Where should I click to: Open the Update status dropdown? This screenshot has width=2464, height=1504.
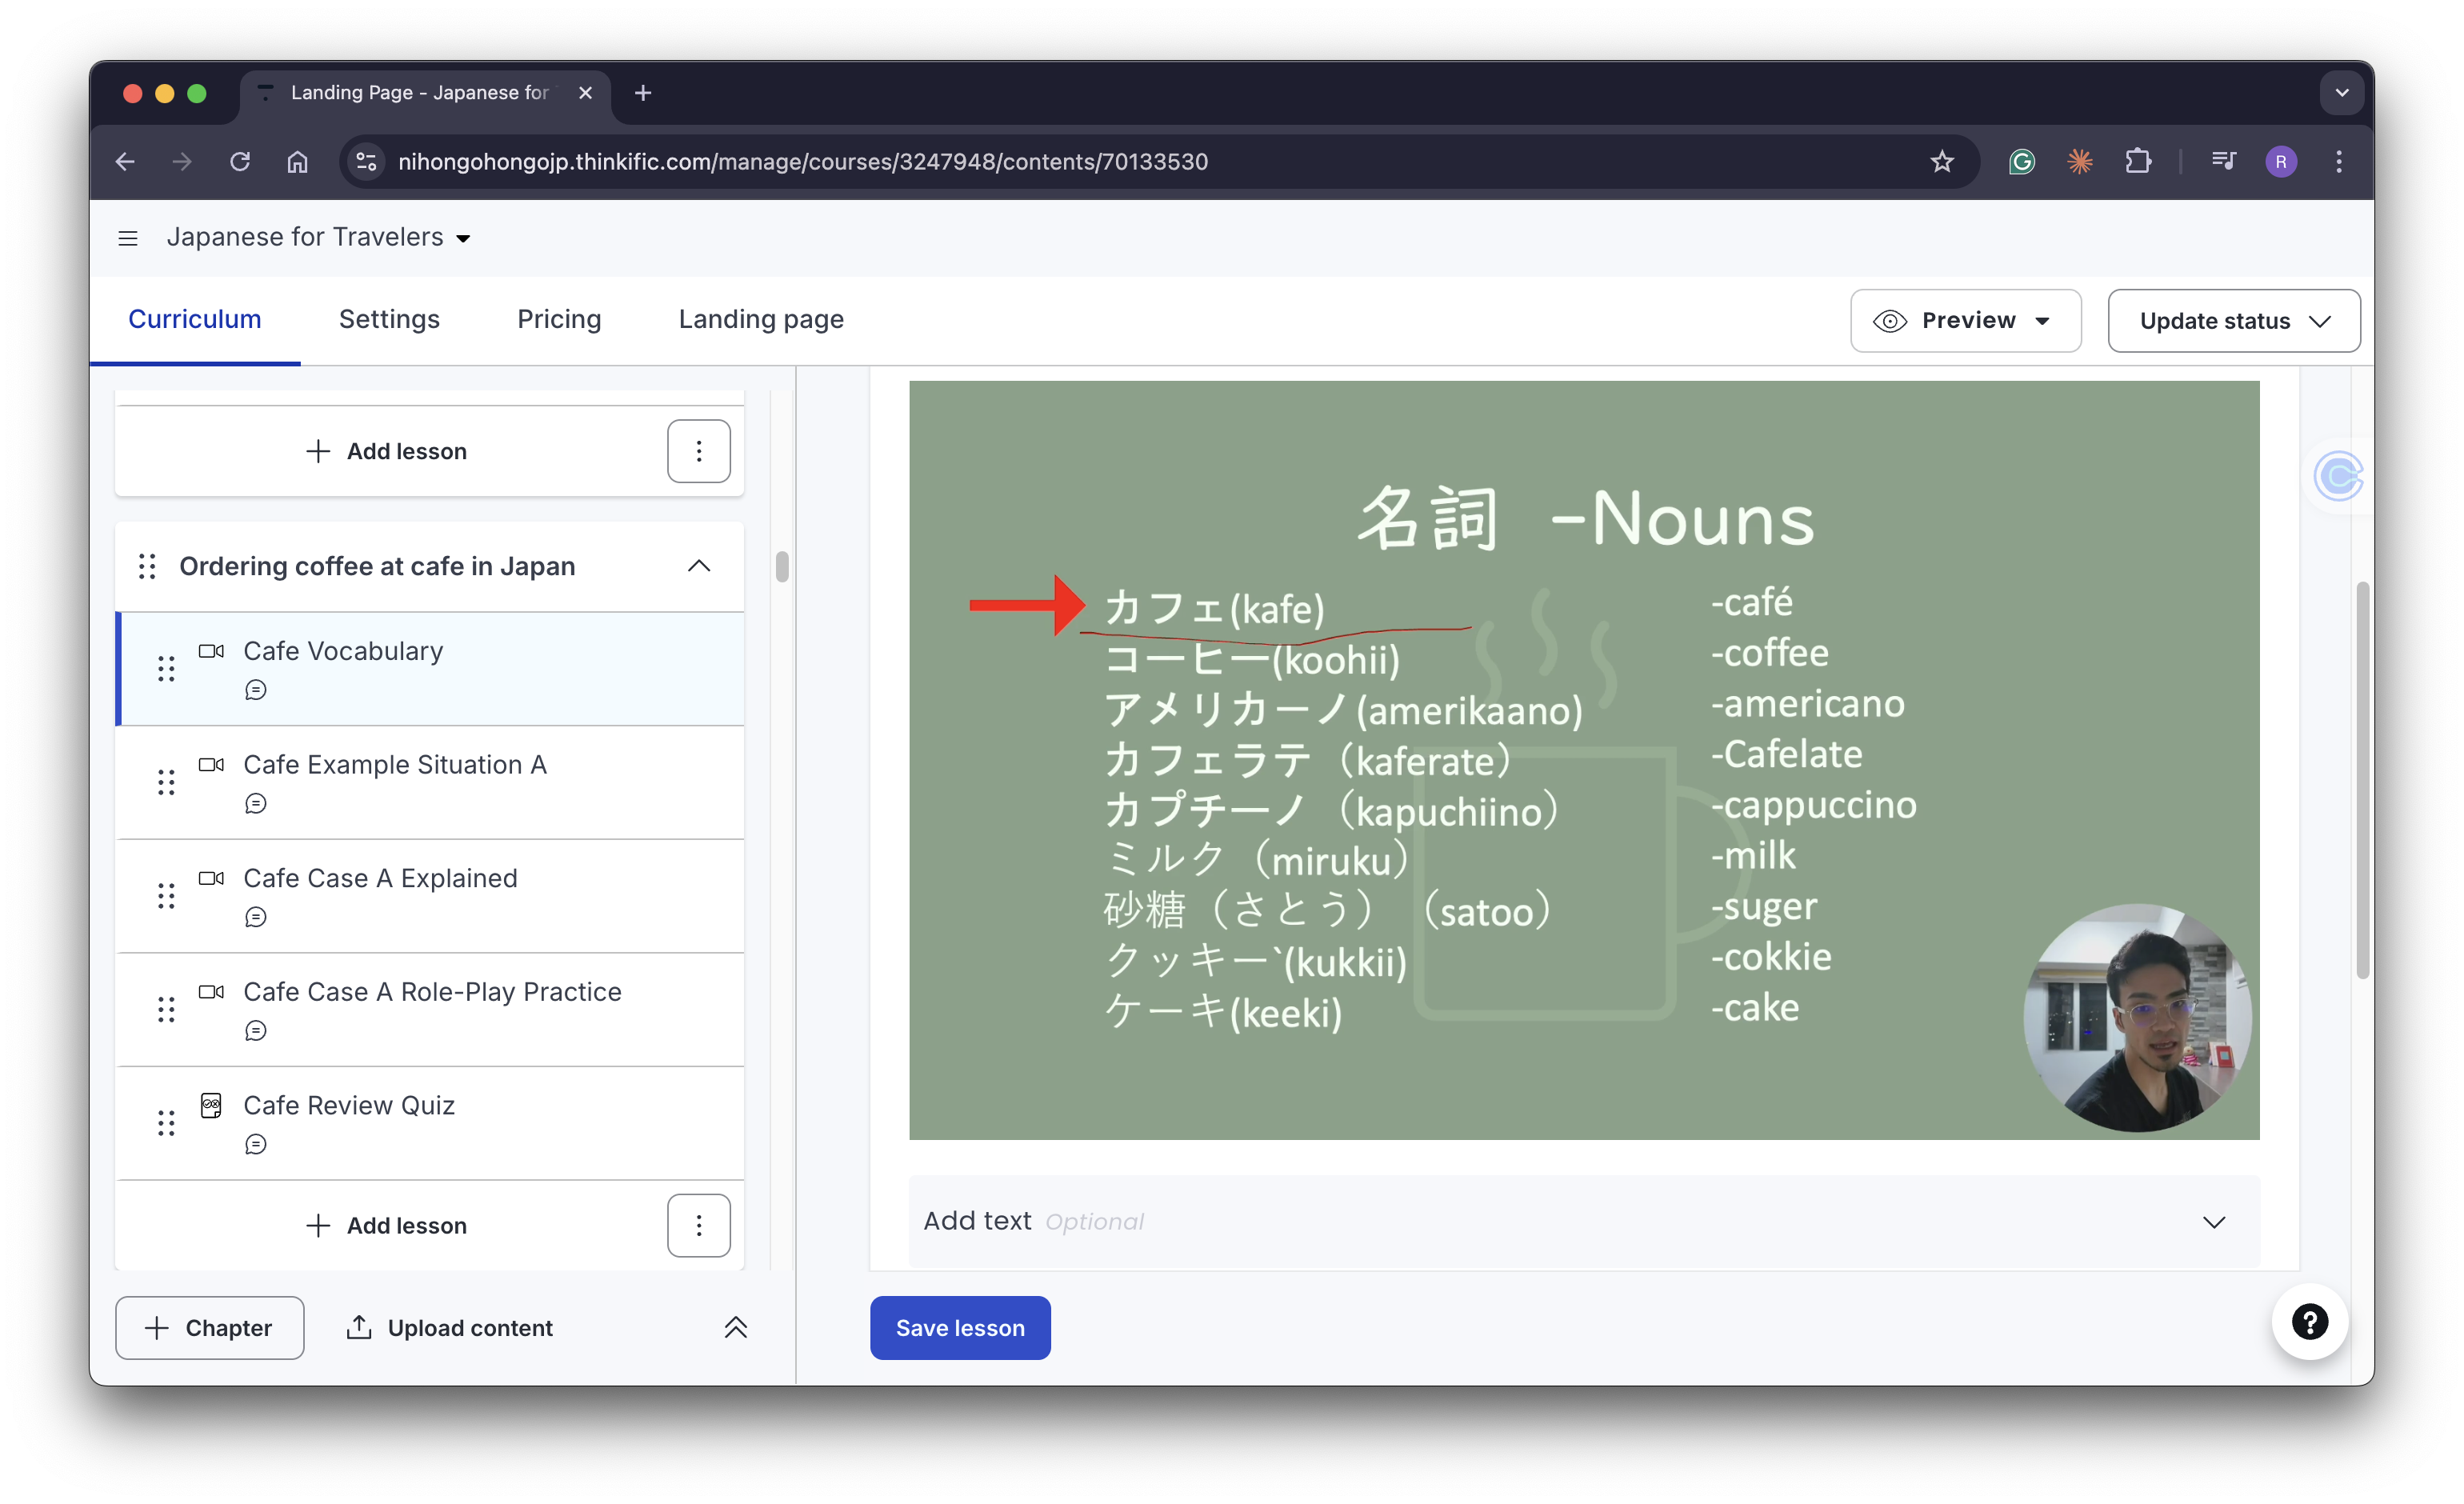point(2233,320)
